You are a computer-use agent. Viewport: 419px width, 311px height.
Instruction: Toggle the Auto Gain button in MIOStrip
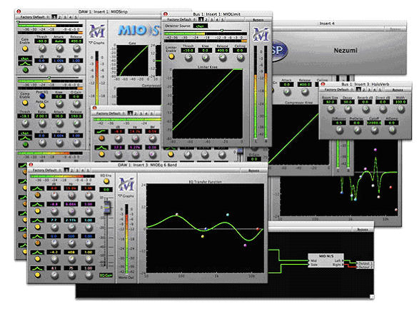pyautogui.click(x=42, y=105)
